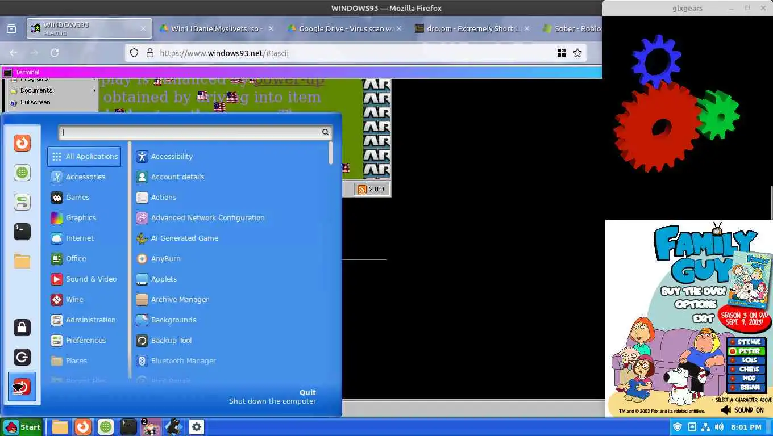
Task: Click the applications list scrollbar
Action: tap(330, 153)
